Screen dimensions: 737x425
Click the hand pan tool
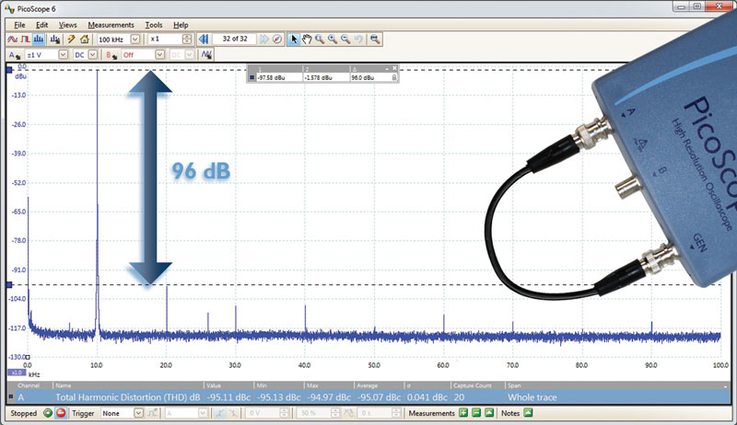point(306,40)
